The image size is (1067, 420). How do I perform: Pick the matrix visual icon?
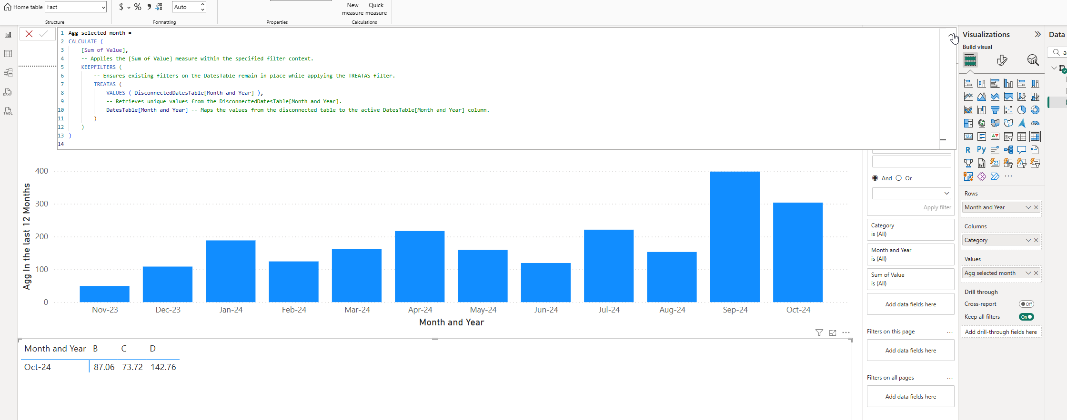pos(1035,137)
